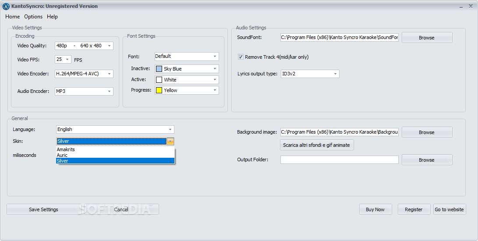Browse for an output folder
This screenshot has width=478, height=241.
[427, 160]
